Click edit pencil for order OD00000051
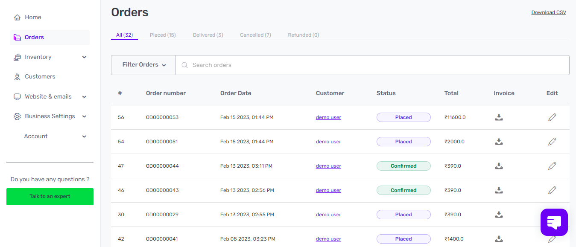This screenshot has height=247, width=576. tap(552, 142)
